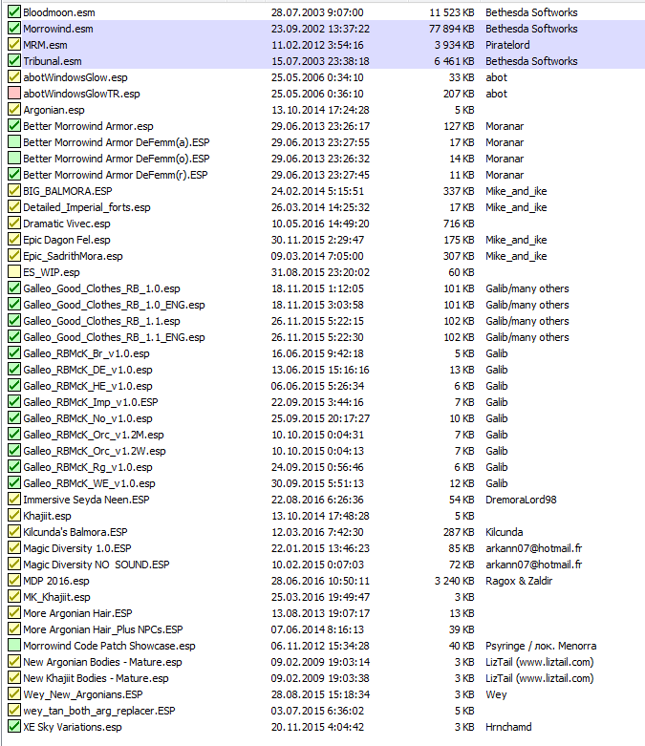Toggle the MRM.esm checkbox
645x746 pixels.
point(14,45)
